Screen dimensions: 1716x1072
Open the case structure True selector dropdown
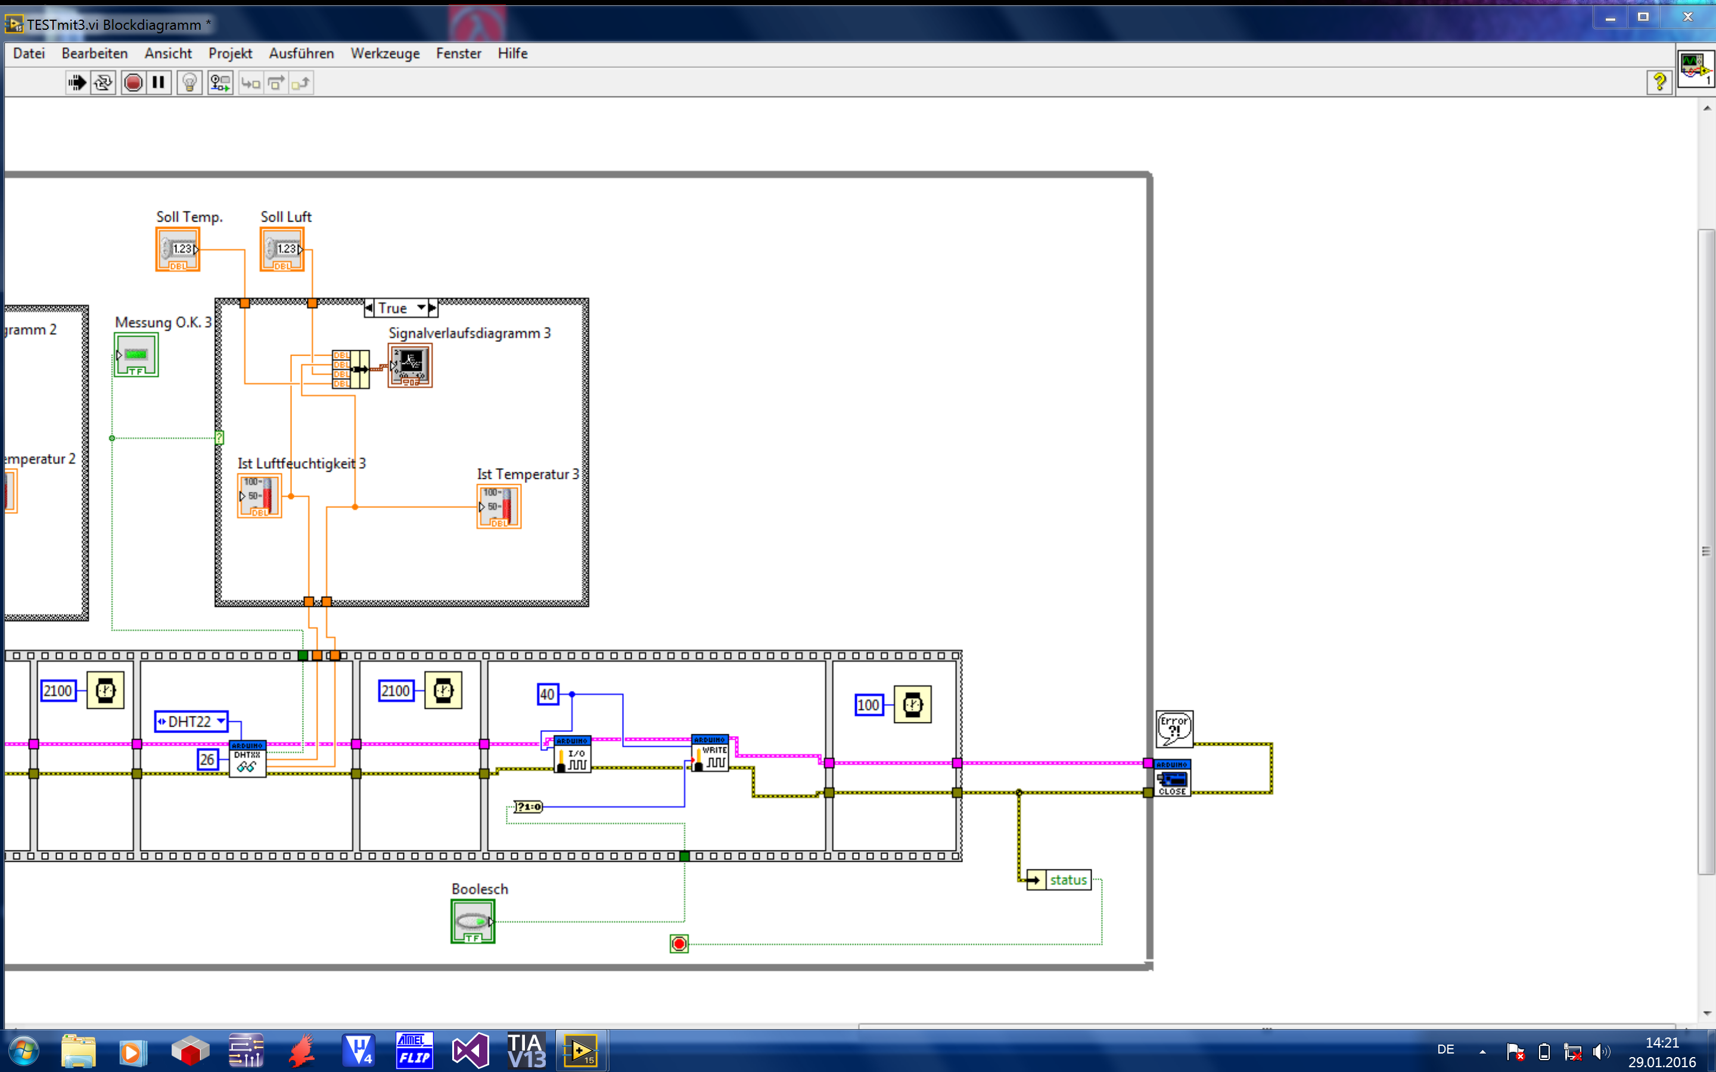click(x=421, y=308)
